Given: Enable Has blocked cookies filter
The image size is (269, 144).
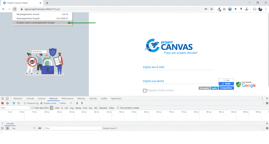Looking at the screenshot, I should [x=118, y=108].
